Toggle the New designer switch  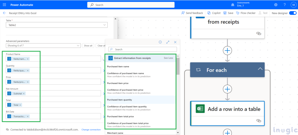pos(293,13)
